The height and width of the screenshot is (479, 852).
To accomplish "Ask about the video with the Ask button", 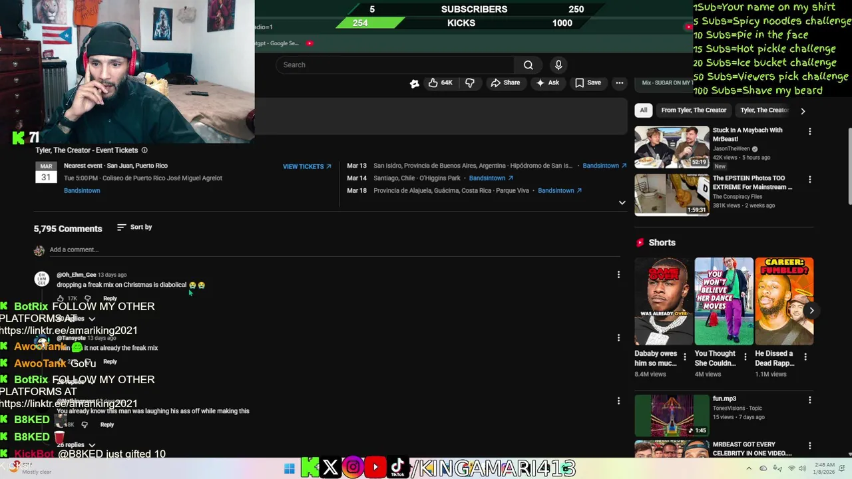I will 548,82.
